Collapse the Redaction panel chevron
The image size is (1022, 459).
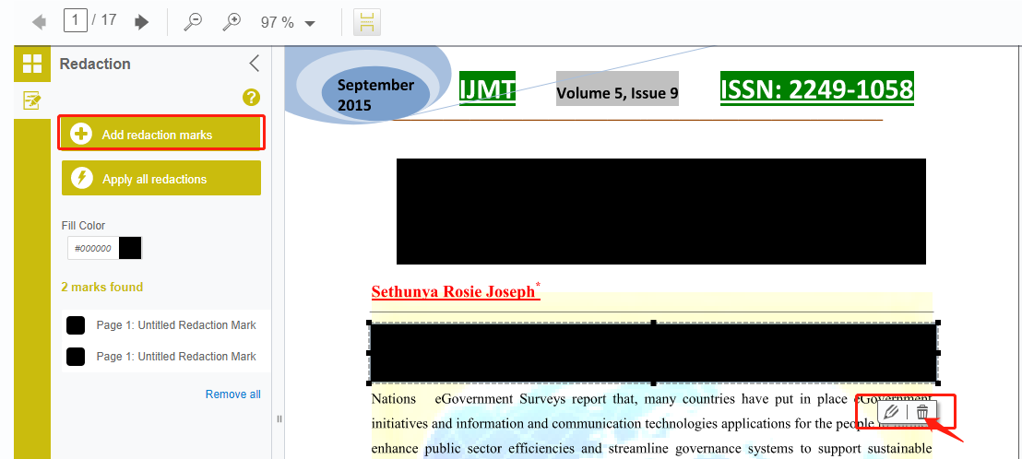255,64
